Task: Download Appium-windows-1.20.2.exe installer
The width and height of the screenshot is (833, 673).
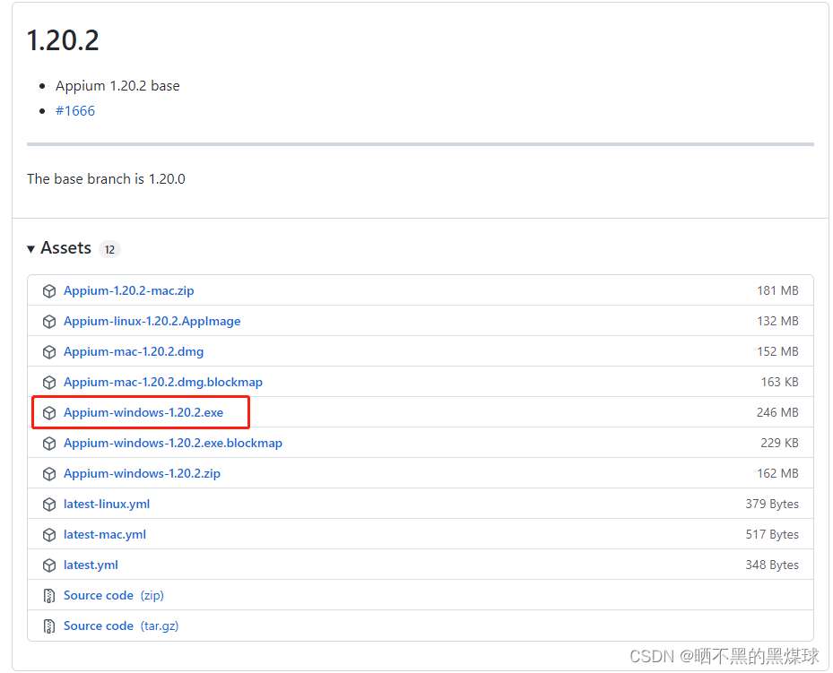Action: click(143, 413)
